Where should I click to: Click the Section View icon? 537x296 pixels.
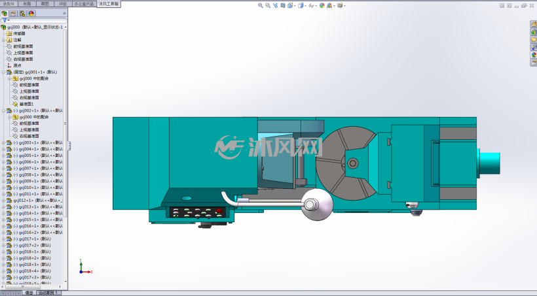pos(282,5)
